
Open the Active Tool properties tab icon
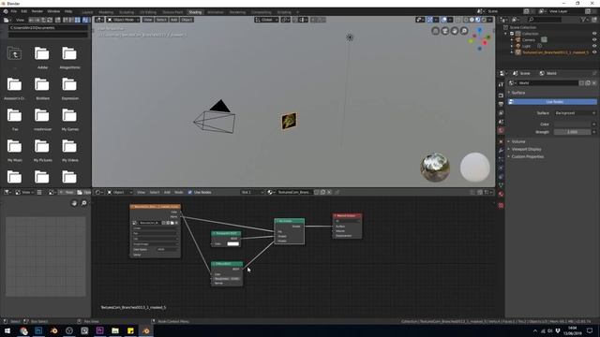pos(501,85)
